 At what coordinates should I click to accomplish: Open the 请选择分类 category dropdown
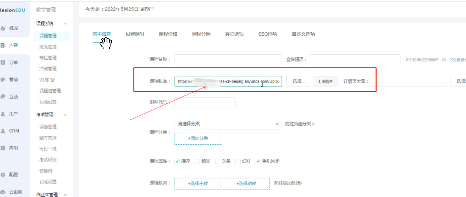point(228,124)
